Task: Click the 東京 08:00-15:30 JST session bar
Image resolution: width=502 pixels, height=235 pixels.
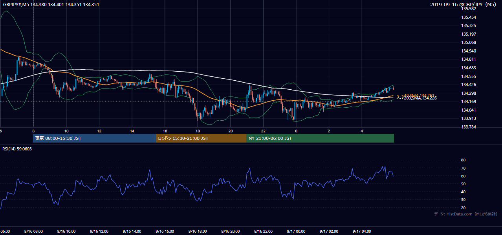Action: pyautogui.click(x=94, y=138)
